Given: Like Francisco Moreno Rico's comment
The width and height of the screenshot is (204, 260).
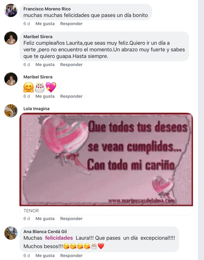Looking at the screenshot, I should (45, 24).
